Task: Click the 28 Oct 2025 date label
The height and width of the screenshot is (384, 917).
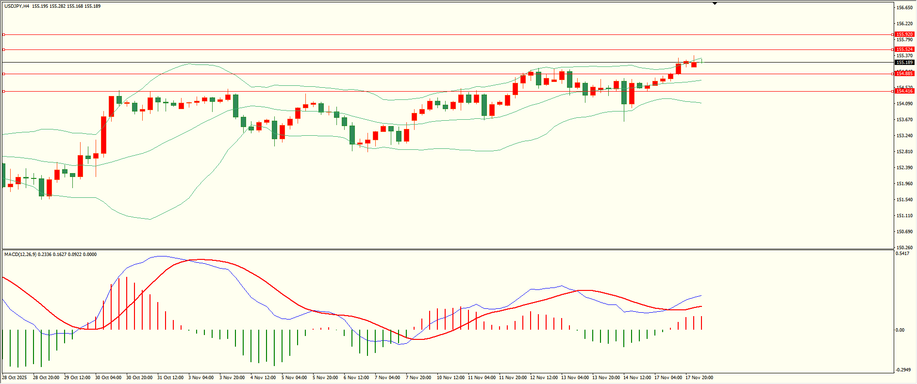Action: (x=15, y=378)
